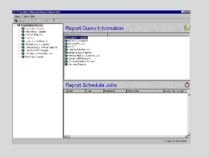Image resolution: width=209 pixels, height=157 pixels.
Task: Select Graphs in the right list
Action: (71, 47)
